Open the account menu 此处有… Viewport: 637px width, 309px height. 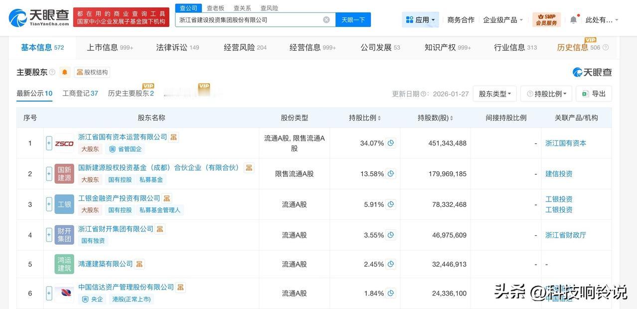[x=602, y=20]
